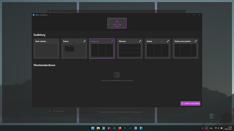Close the Edytor FancyZones window

(x=199, y=15)
